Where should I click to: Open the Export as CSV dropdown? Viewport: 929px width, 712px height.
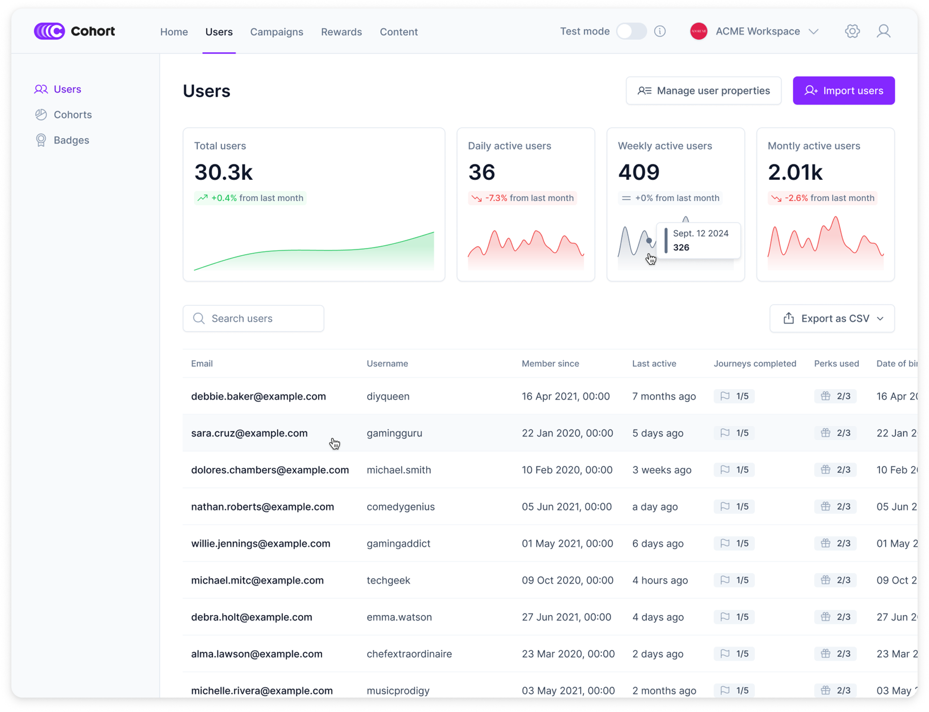pyautogui.click(x=832, y=319)
